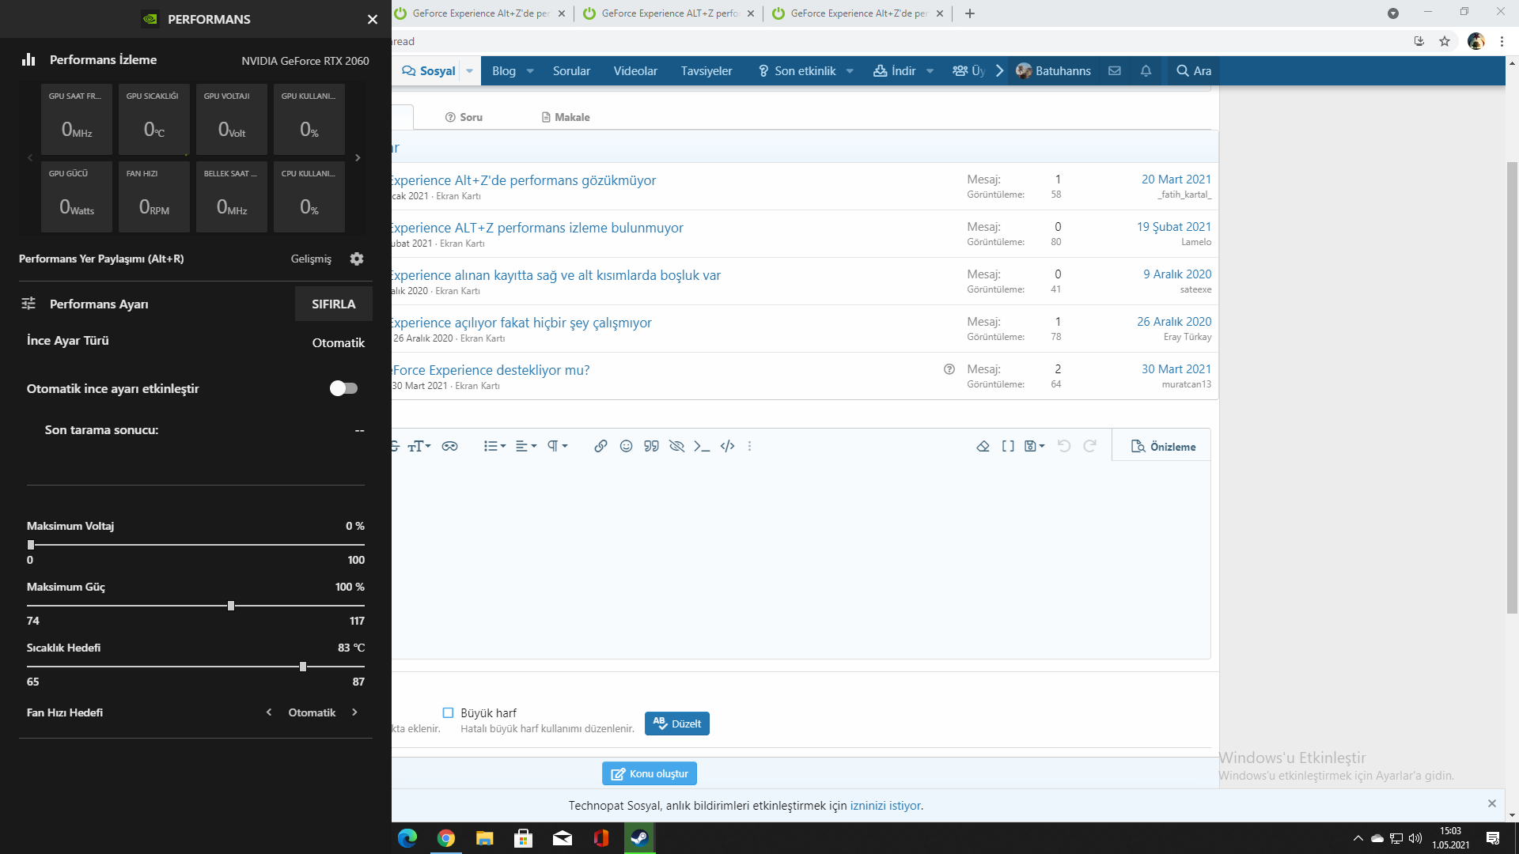Click the Konu oluştur button

(x=649, y=773)
